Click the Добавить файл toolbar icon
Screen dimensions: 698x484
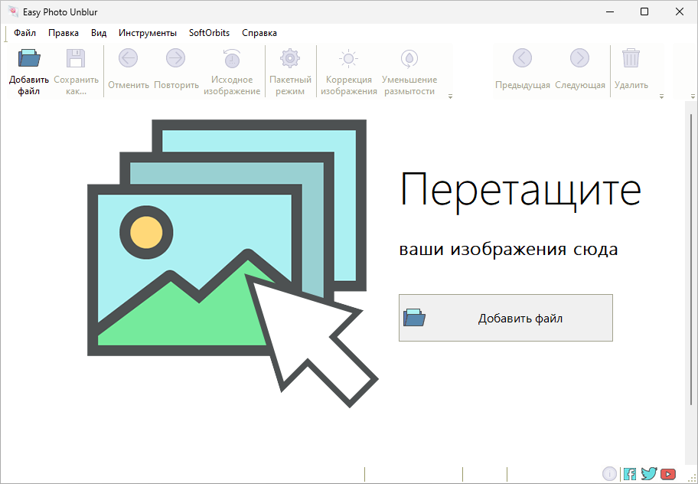pos(29,60)
